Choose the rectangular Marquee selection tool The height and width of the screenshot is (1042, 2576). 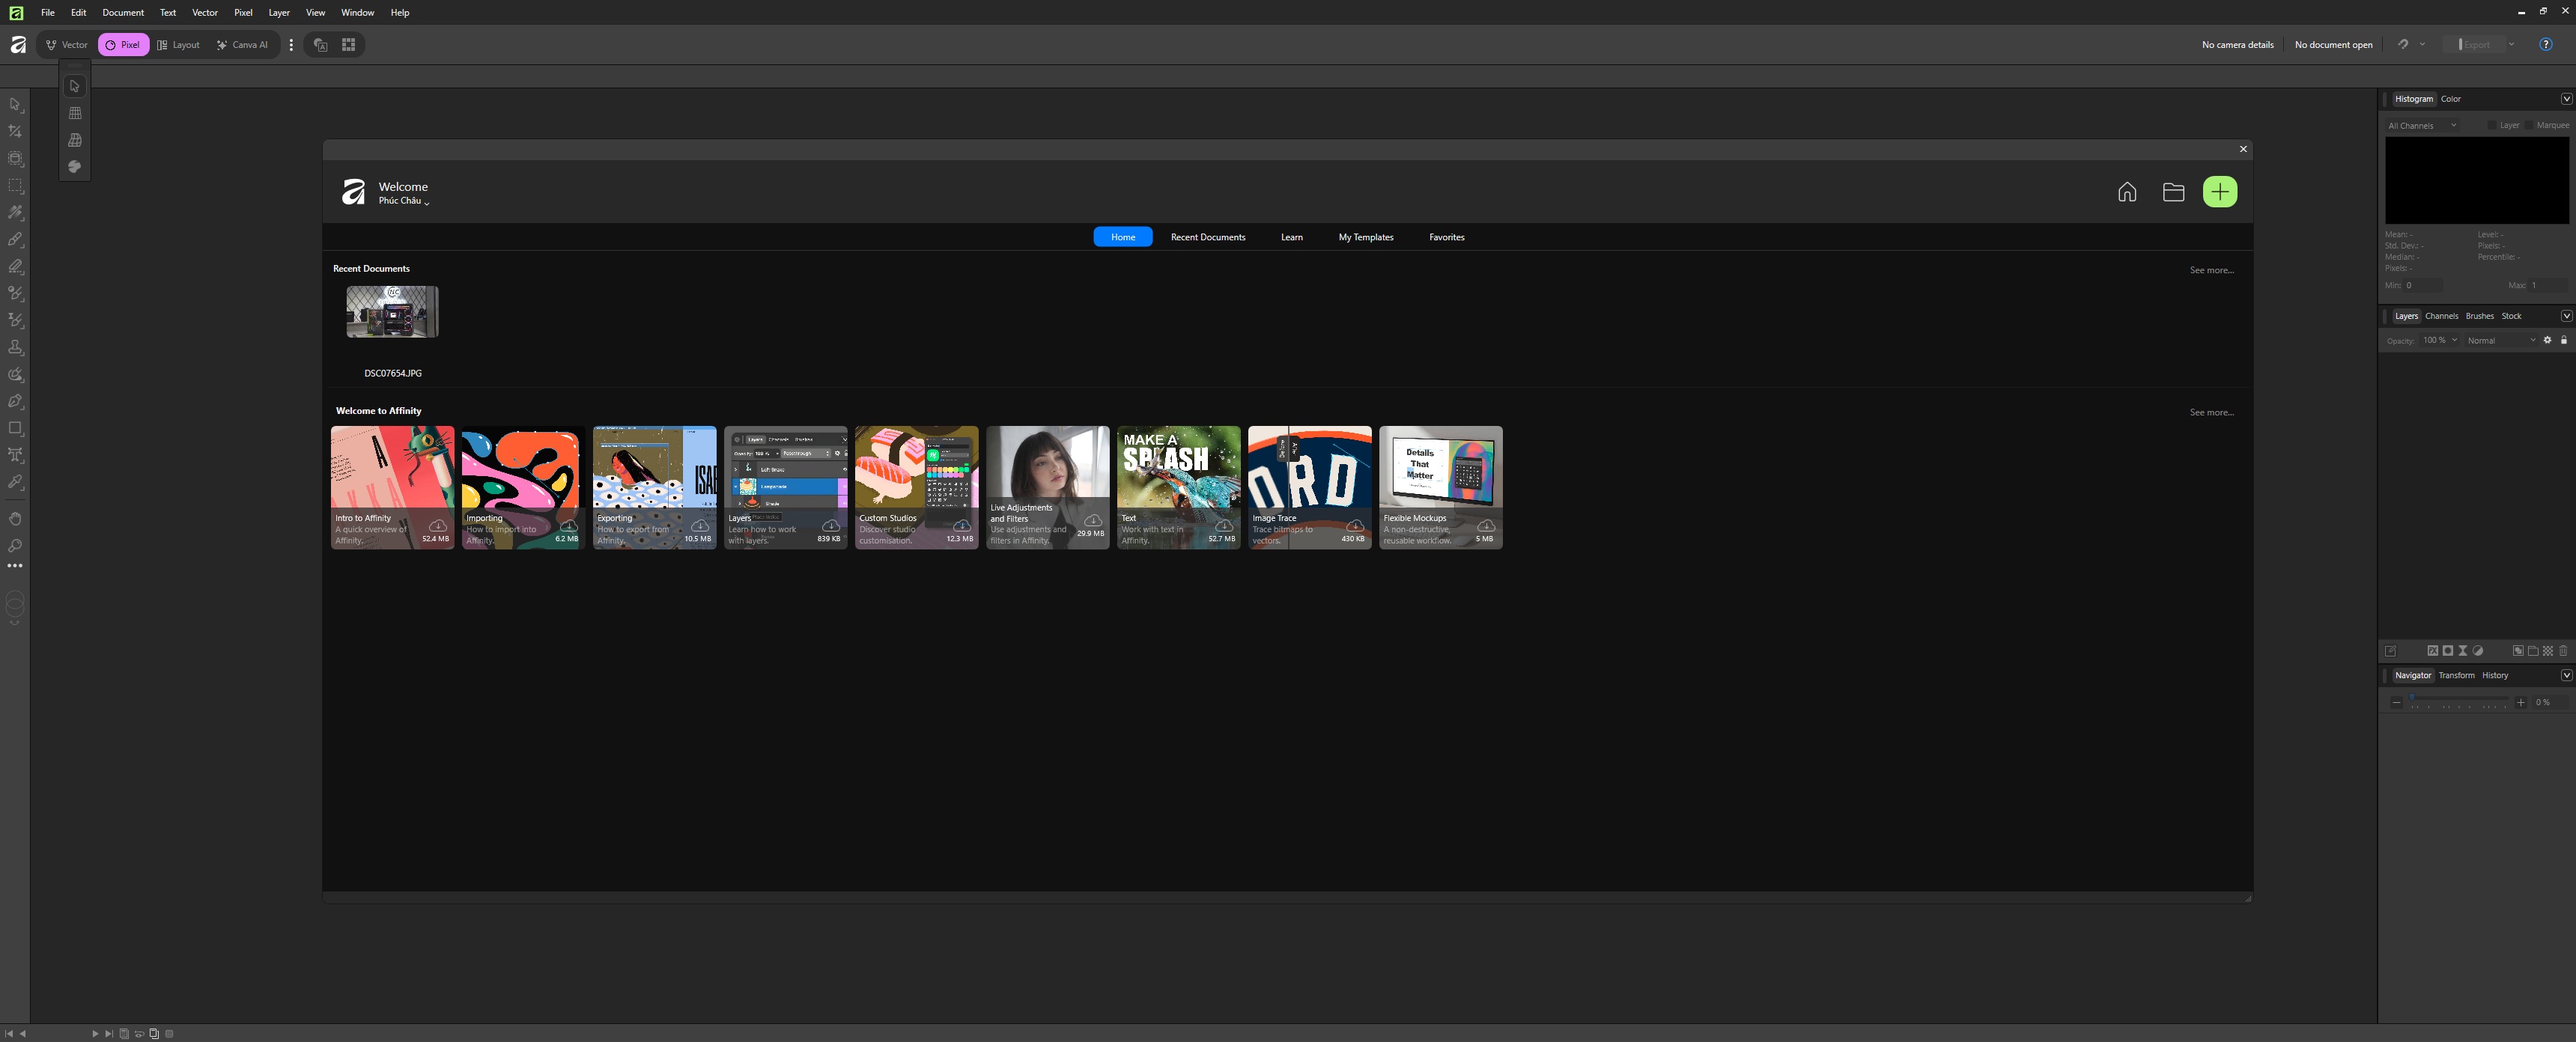tap(15, 185)
